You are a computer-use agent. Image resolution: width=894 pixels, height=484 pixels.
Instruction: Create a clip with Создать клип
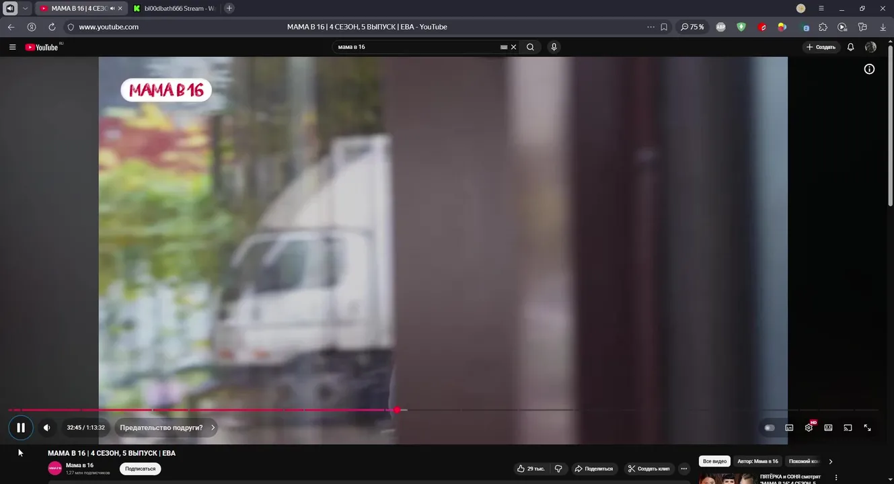pos(648,469)
